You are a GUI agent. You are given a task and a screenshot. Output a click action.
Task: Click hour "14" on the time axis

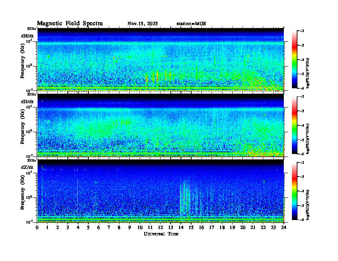pos(181,228)
